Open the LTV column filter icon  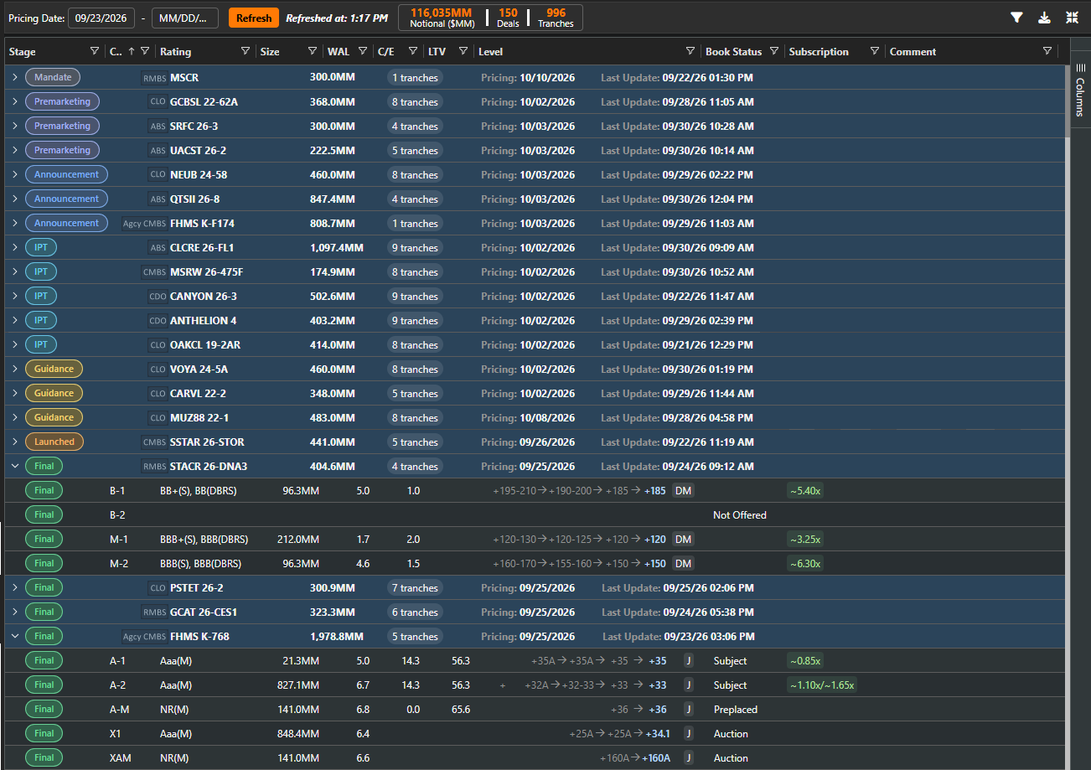[x=463, y=52]
